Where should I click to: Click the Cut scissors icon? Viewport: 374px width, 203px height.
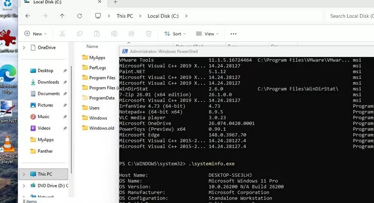coord(62,34)
